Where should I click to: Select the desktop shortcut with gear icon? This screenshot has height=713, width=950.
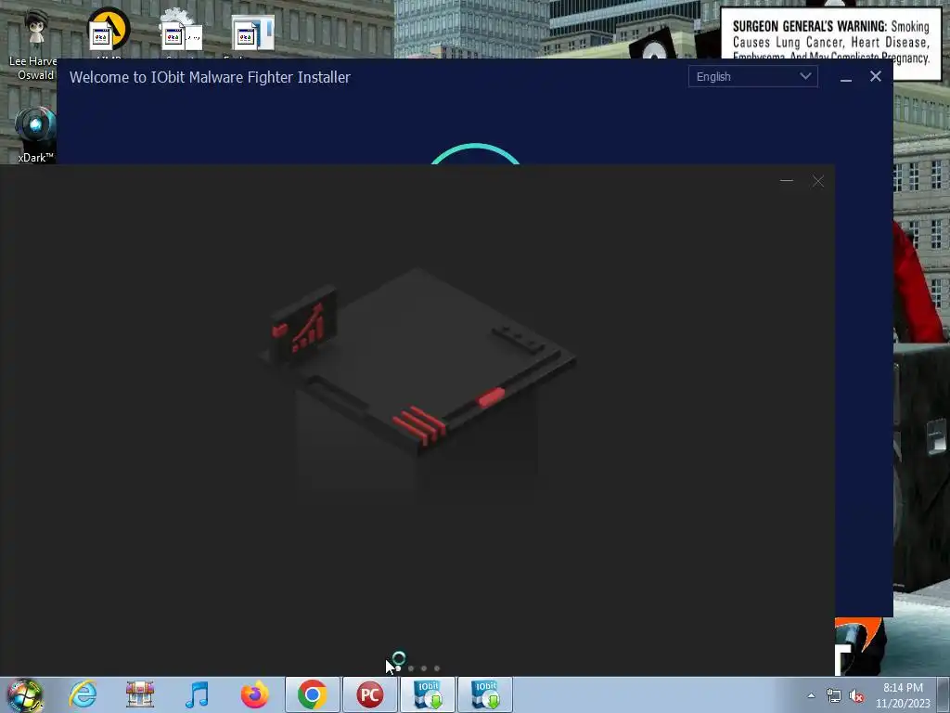click(x=181, y=32)
